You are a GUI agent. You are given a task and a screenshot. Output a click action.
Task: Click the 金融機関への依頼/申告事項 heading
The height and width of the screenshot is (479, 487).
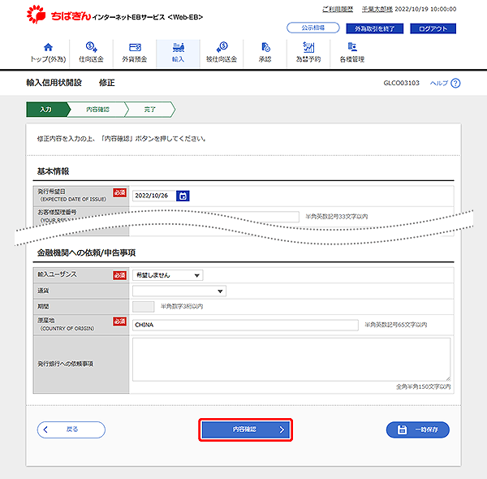(x=86, y=252)
